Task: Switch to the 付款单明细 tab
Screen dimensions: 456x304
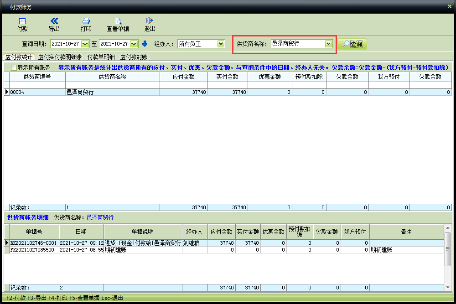Action: coord(101,57)
